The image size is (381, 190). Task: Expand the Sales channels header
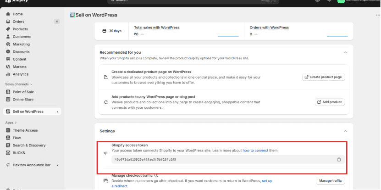click(x=19, y=84)
